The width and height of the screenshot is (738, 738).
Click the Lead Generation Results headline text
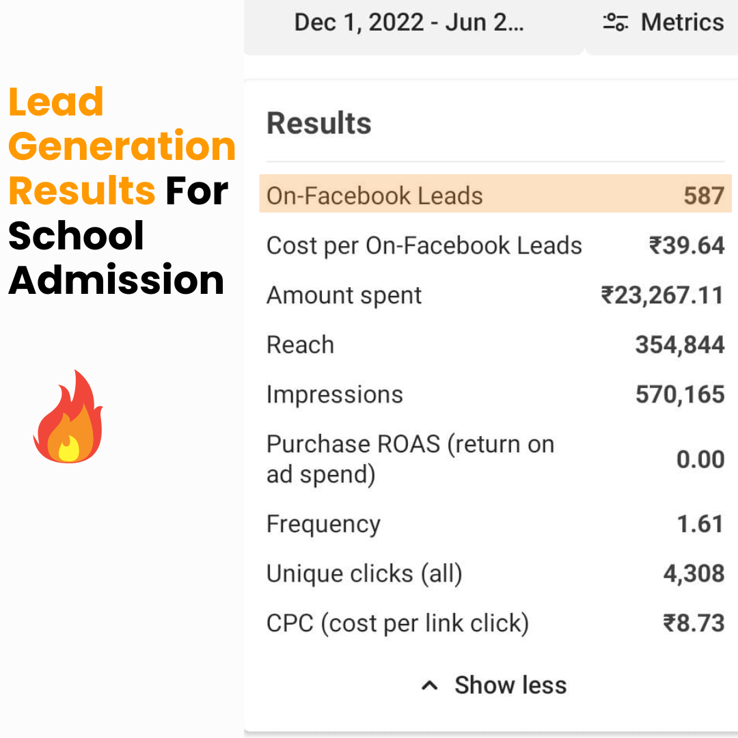pyautogui.click(x=122, y=146)
